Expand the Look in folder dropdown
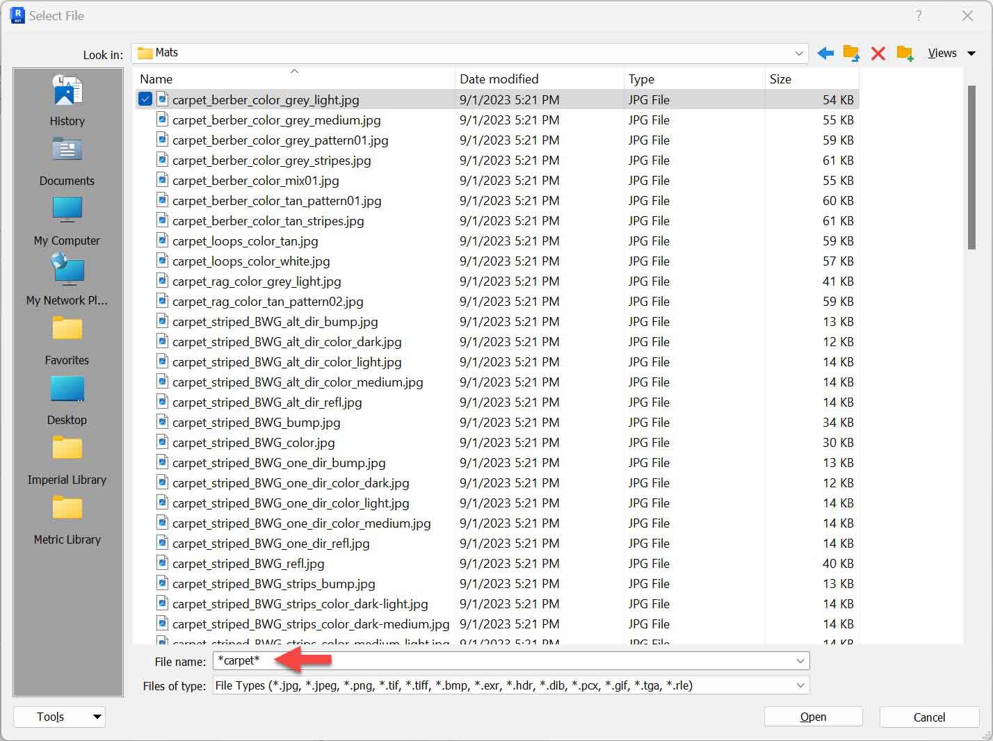The height and width of the screenshot is (741, 993). click(x=798, y=53)
